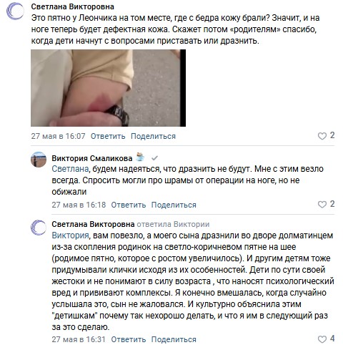Share the 16:31 comment via Поделиться
This screenshot has width=343, height=345.
click(x=174, y=339)
